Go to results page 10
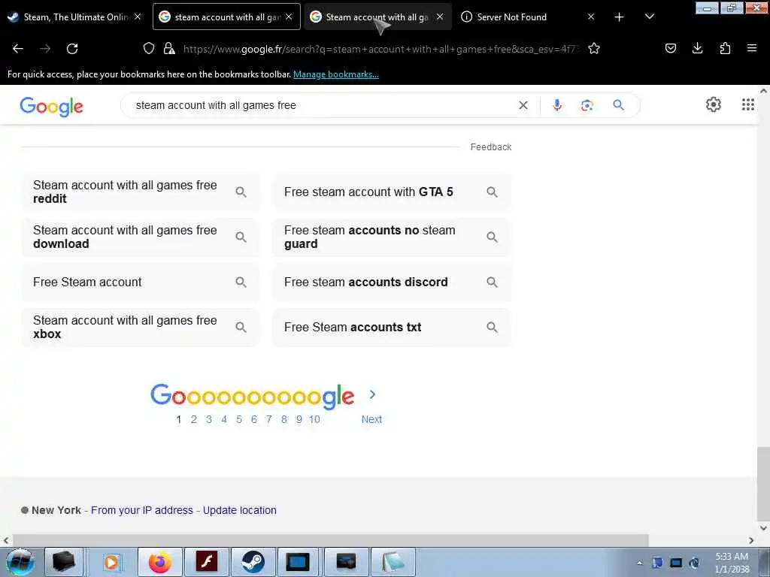 click(x=314, y=419)
